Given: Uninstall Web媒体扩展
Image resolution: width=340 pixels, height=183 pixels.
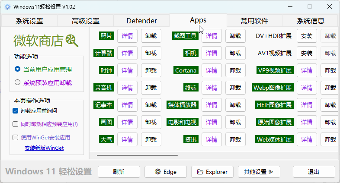Looking at the screenshot, I should point(330,139).
